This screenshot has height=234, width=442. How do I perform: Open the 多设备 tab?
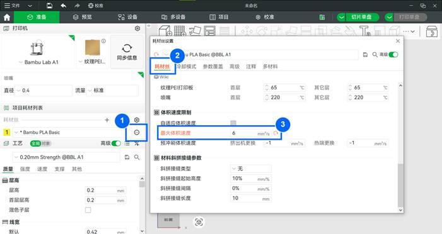[173, 17]
